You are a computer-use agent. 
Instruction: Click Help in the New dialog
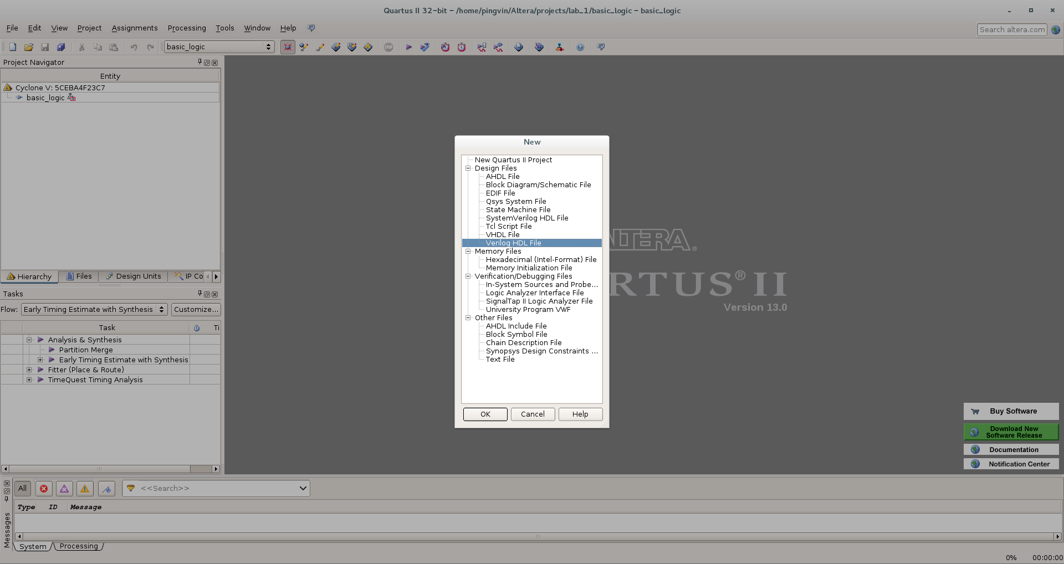pyautogui.click(x=580, y=414)
